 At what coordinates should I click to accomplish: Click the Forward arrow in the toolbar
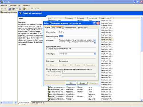click(5, 9)
